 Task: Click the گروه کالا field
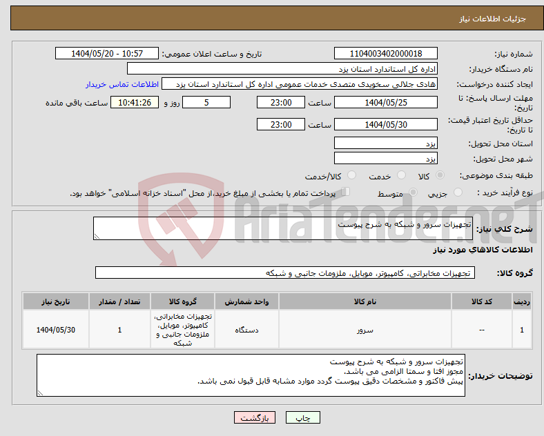coord(285,272)
